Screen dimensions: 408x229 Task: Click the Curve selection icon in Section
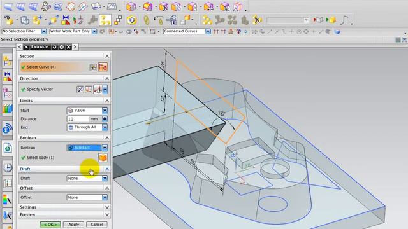[x=103, y=67]
